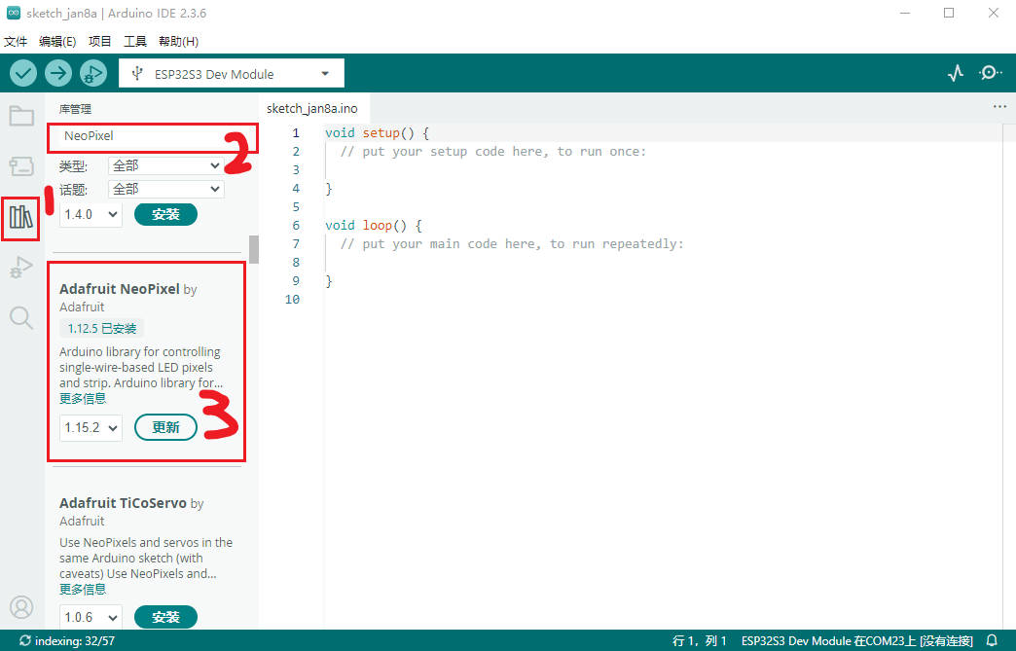Screen dimensions: 1016x651
Task: Toggle the Library Manager sidebar icon
Action: point(21,217)
